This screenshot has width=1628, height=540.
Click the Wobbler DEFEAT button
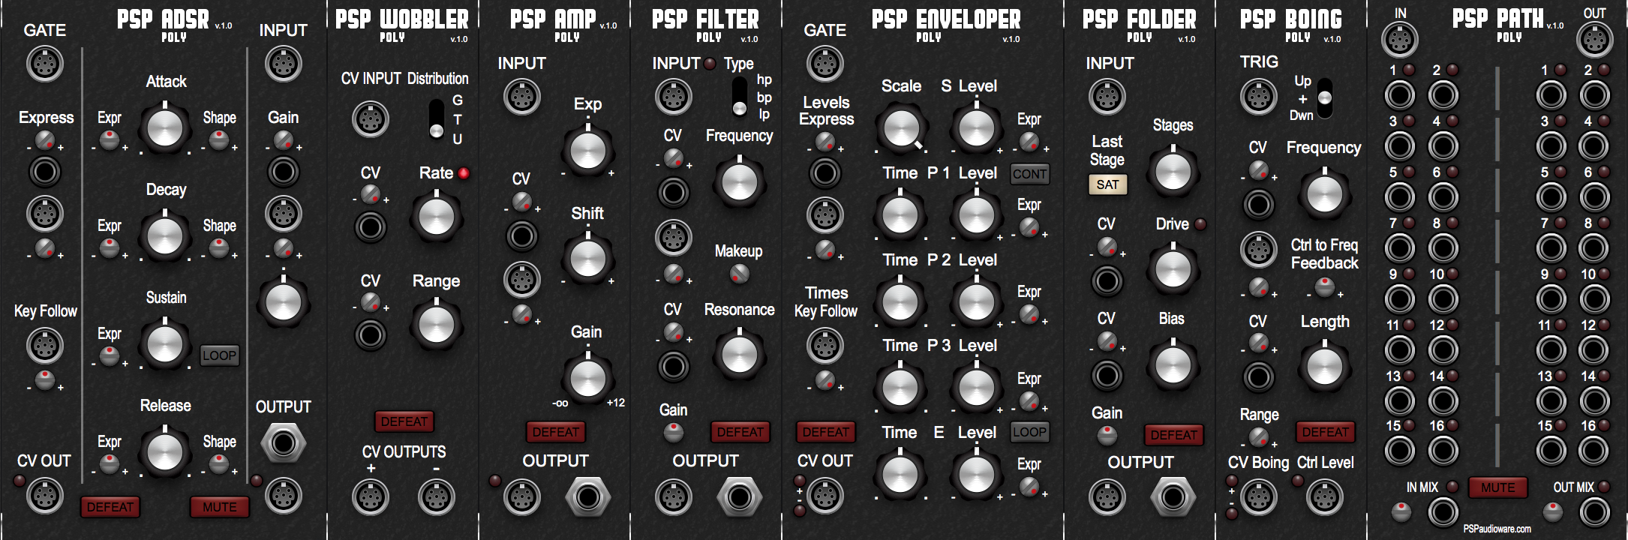404,421
